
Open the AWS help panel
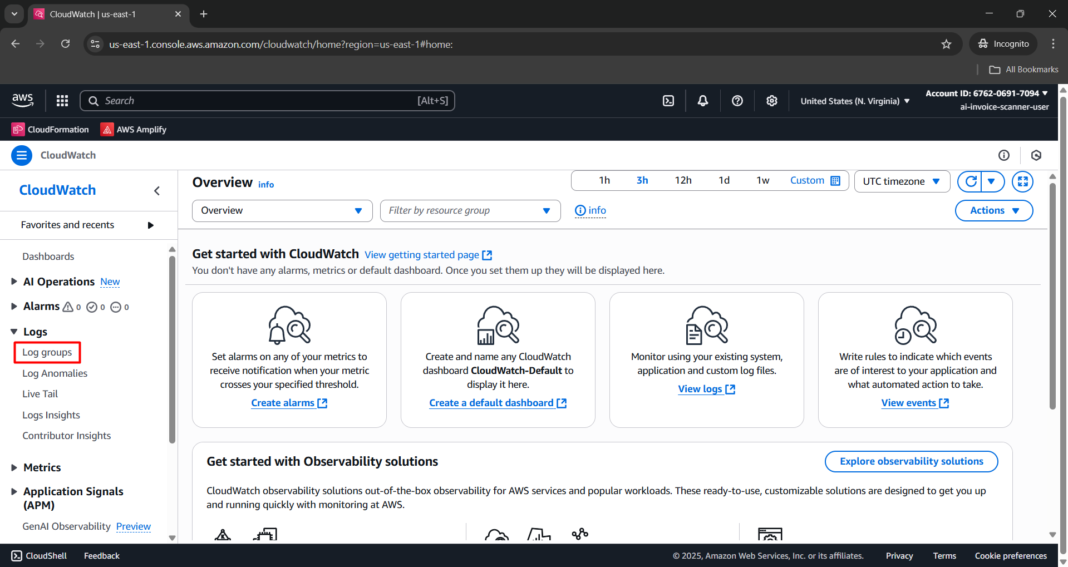pyautogui.click(x=737, y=101)
